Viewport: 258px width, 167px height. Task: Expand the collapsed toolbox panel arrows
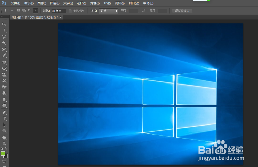pyautogui.click(x=2, y=16)
